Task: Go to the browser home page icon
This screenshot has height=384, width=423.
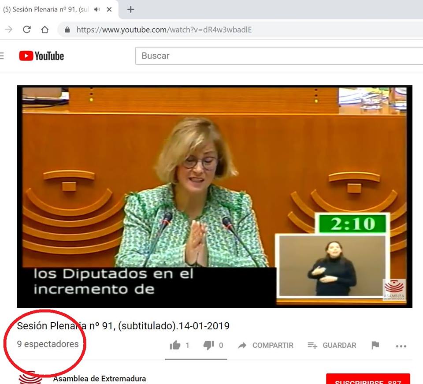Action: tap(45, 29)
